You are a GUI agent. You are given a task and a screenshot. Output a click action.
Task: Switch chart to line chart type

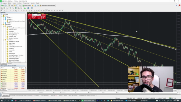(x=7, y=8)
